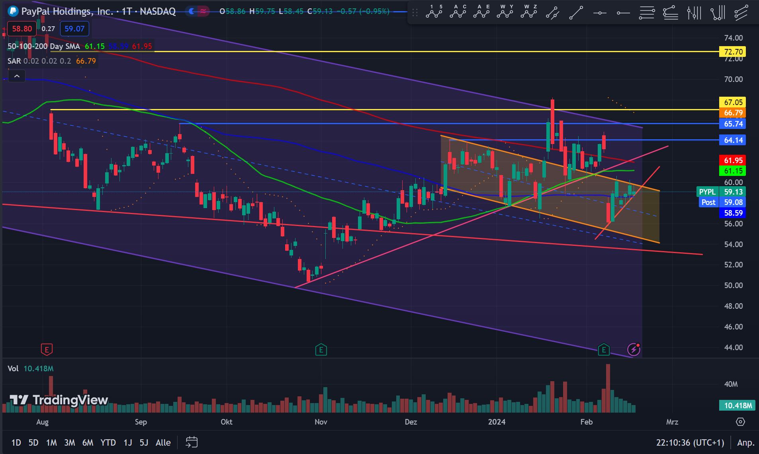Click the blue 65.74 price label

[x=733, y=124]
